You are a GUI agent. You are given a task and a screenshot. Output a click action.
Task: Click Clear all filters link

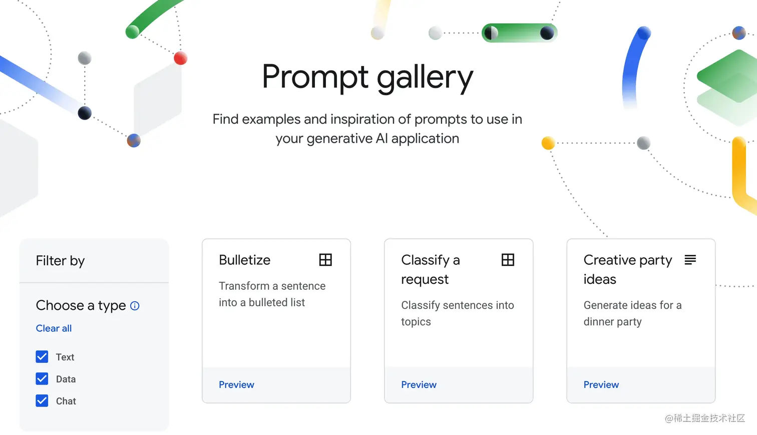tap(54, 328)
